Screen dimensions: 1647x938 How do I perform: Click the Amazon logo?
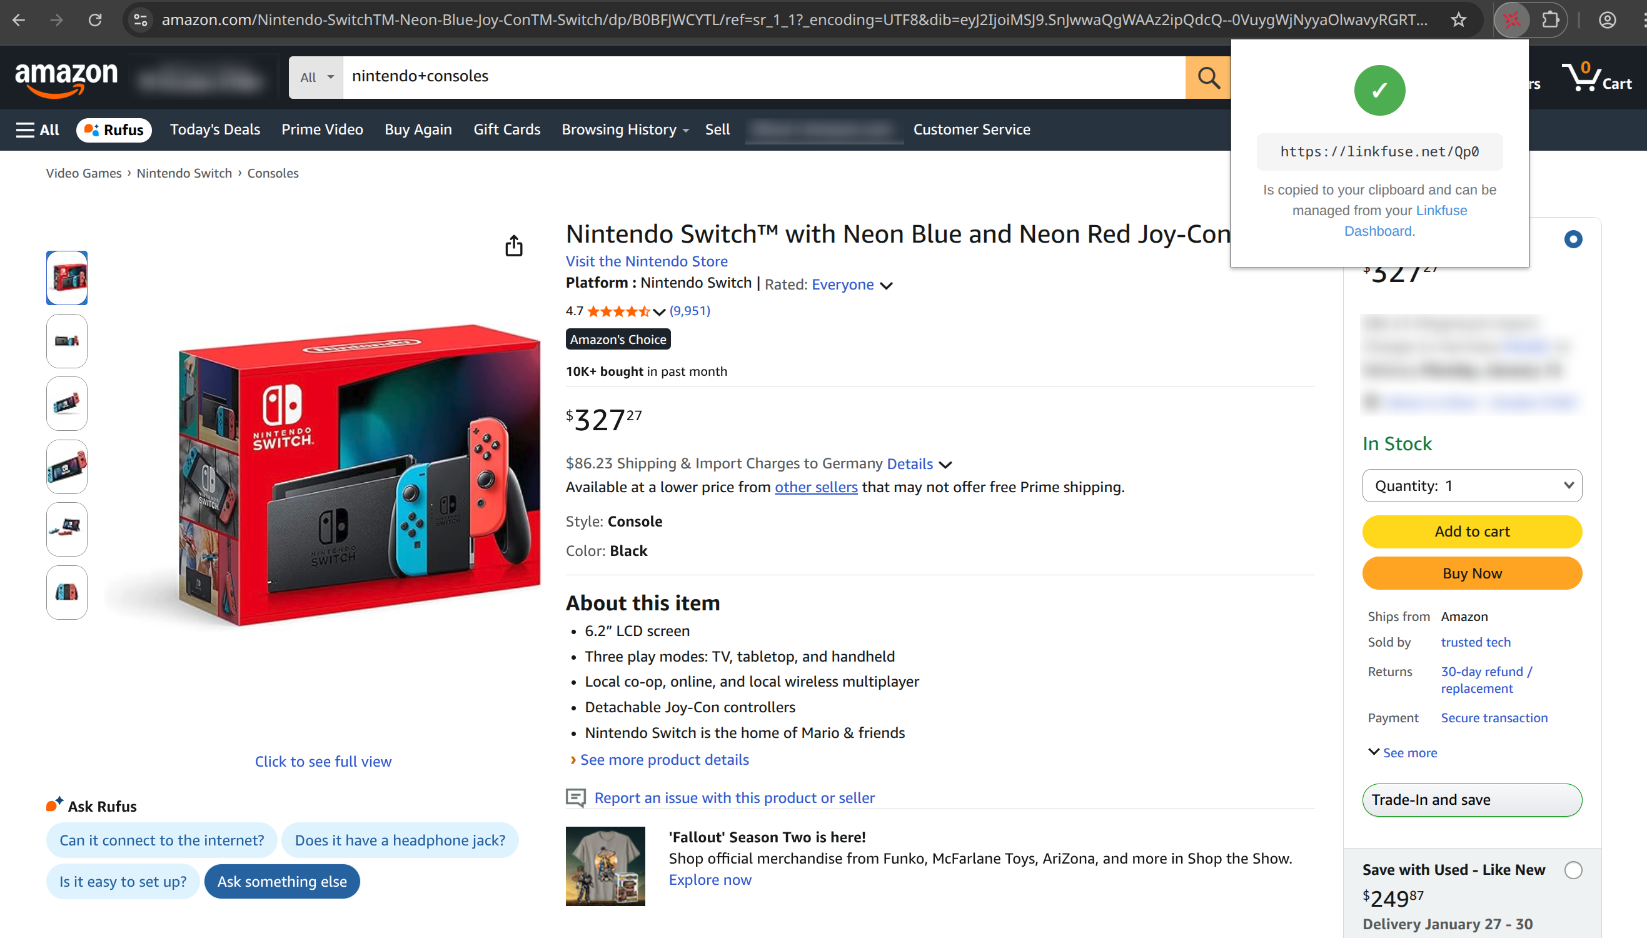click(66, 79)
